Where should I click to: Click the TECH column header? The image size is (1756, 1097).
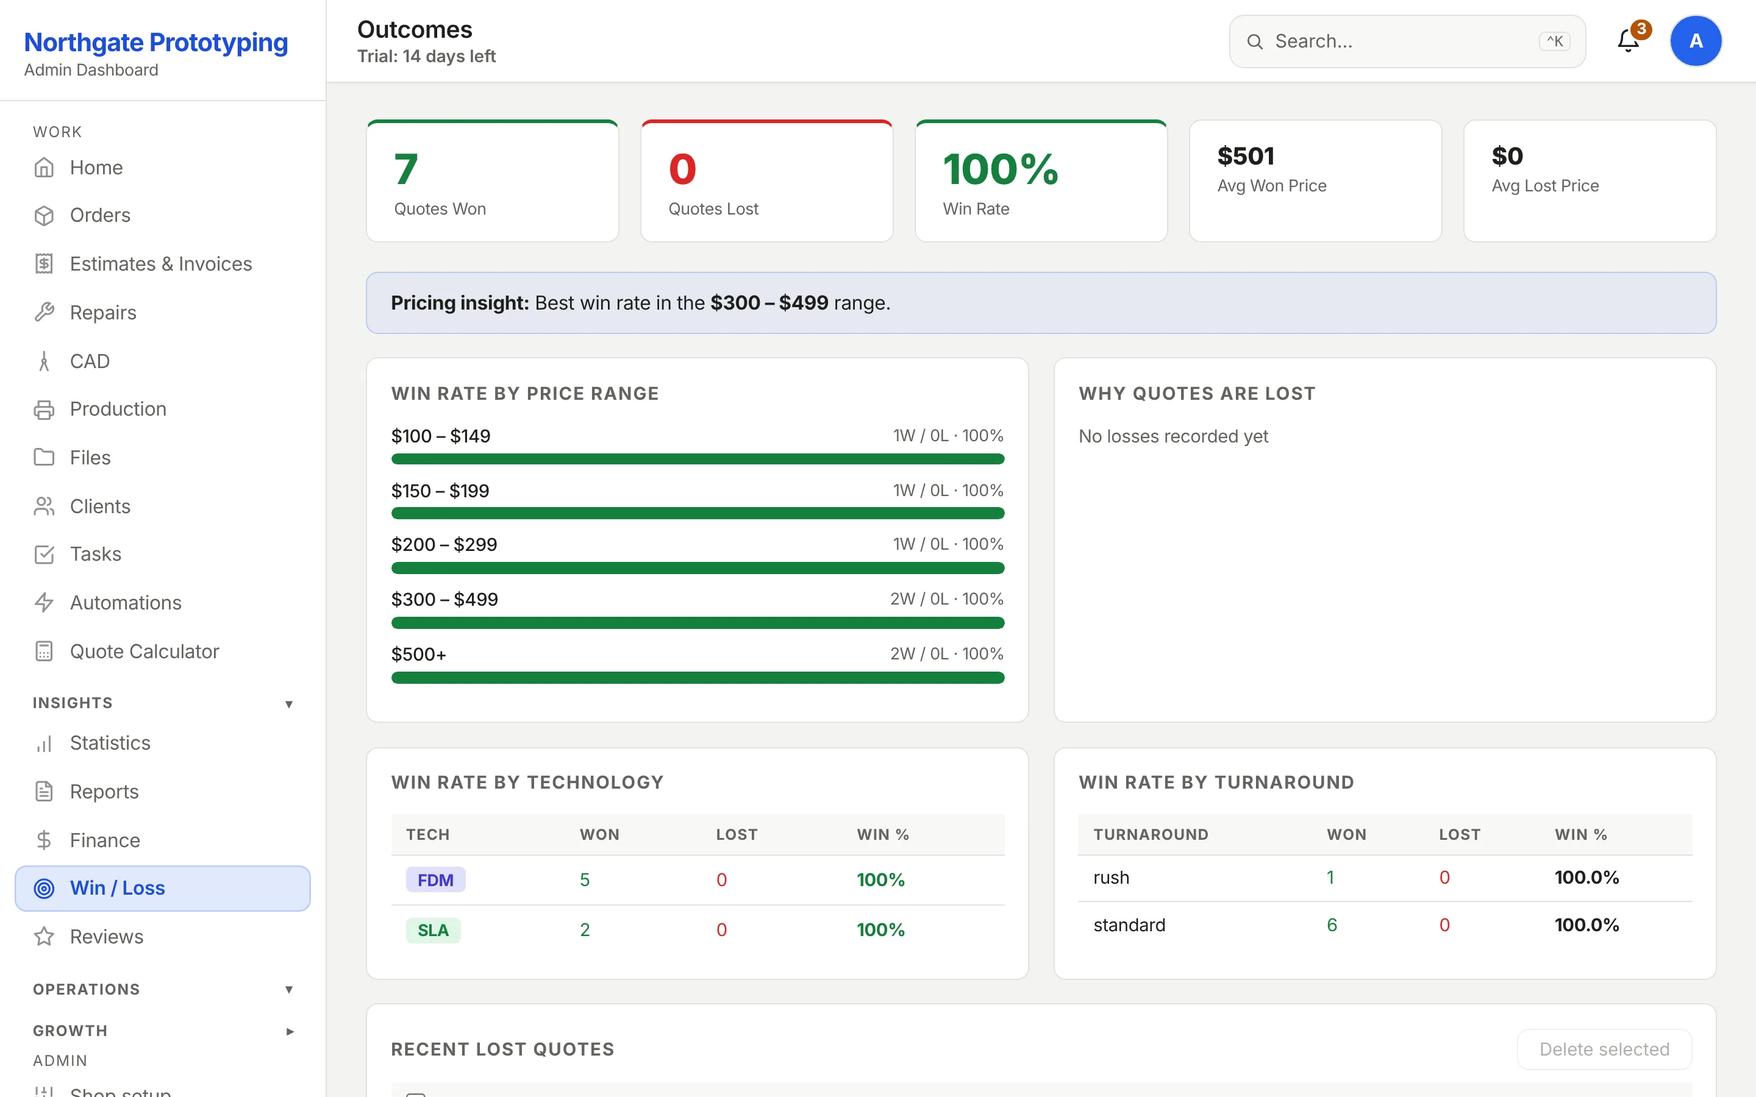tap(428, 834)
